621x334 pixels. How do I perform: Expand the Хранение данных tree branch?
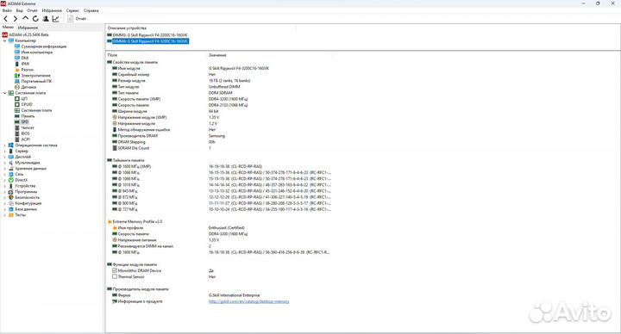[5, 169]
